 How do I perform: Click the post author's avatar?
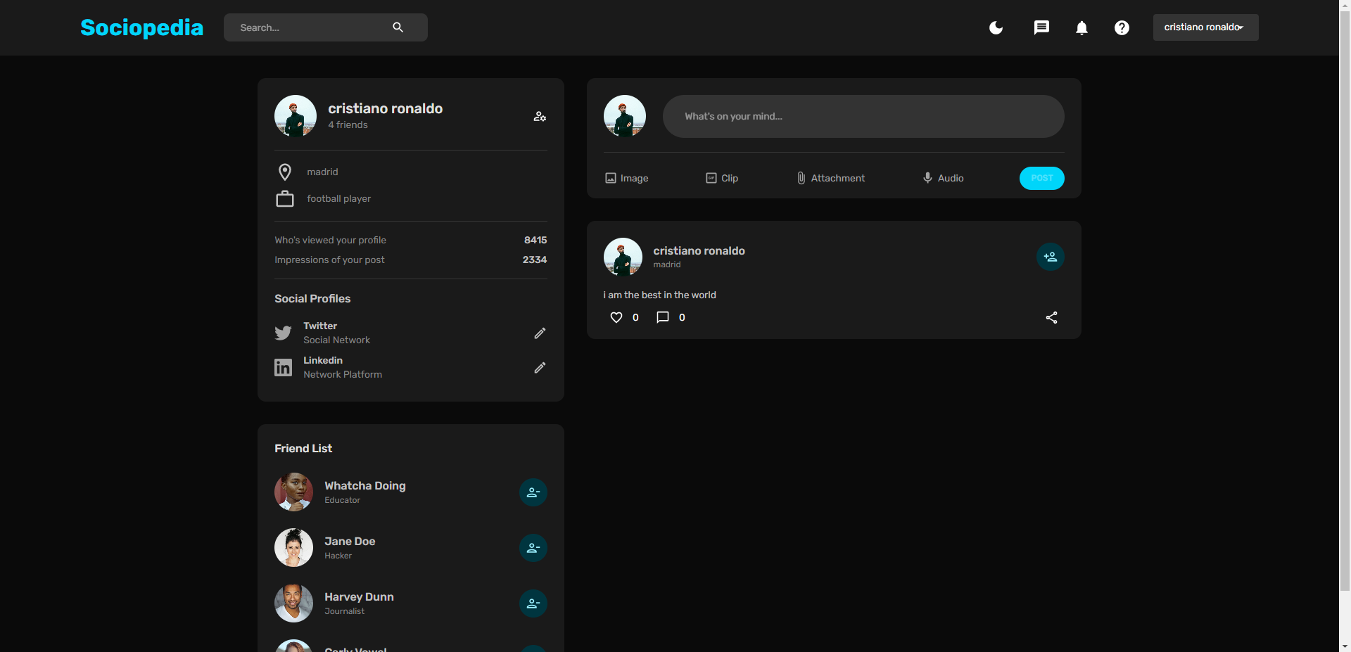pos(623,257)
